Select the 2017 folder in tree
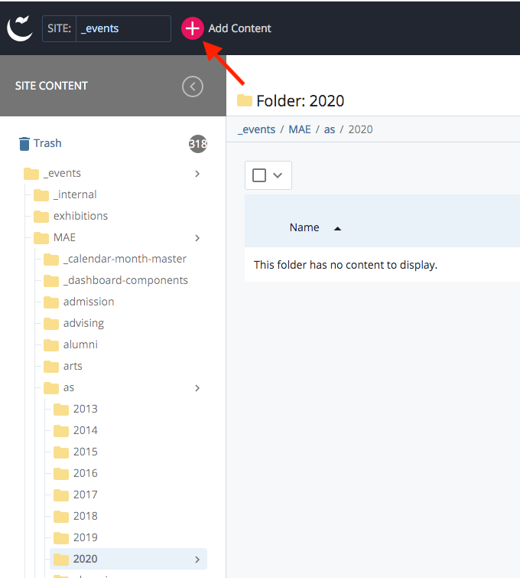Image resolution: width=520 pixels, height=578 pixels. point(85,495)
